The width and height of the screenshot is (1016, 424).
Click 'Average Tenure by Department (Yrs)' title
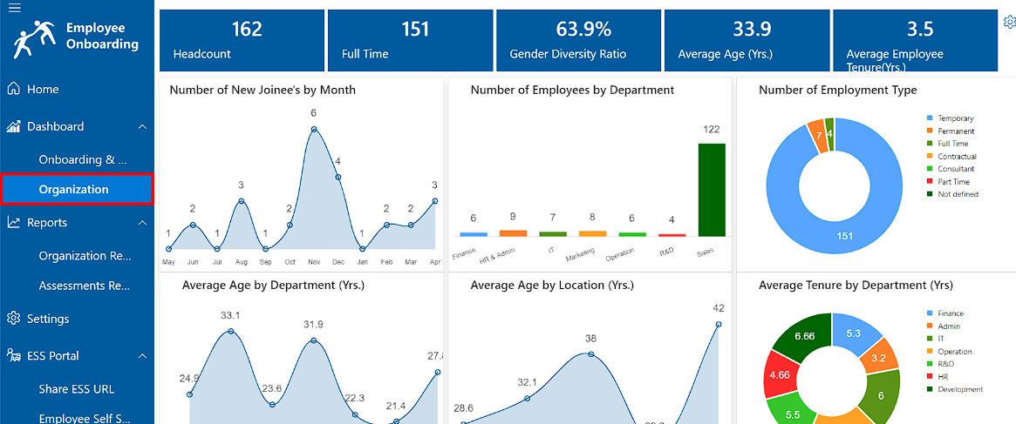[x=856, y=285]
